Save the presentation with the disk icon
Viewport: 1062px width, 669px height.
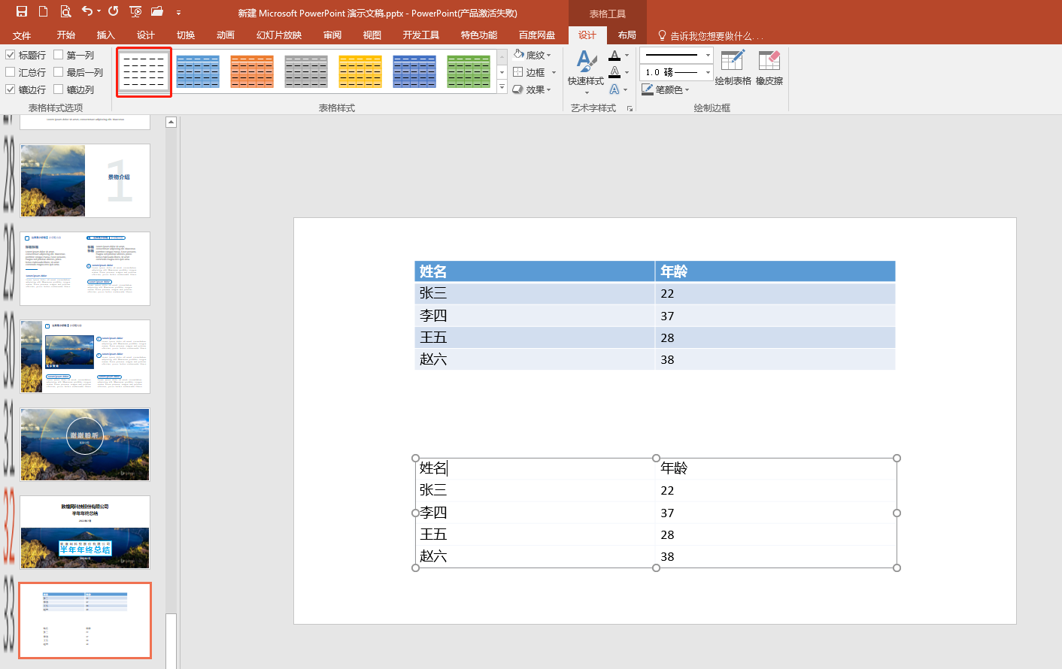click(21, 11)
